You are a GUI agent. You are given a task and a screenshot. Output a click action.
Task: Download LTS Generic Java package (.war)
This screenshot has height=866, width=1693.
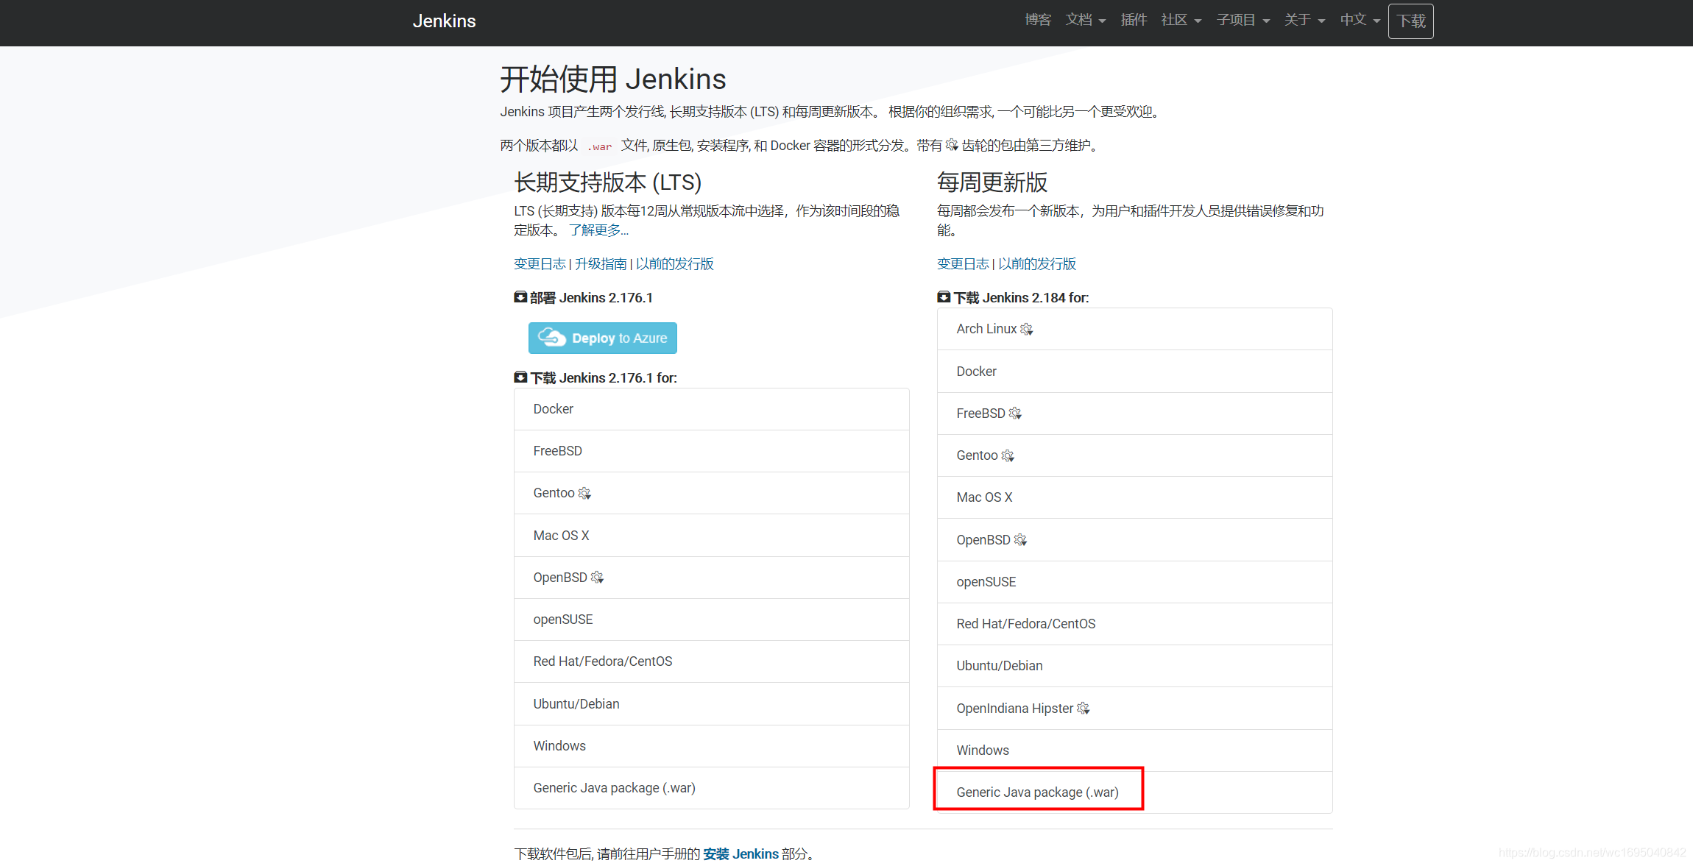(712, 788)
